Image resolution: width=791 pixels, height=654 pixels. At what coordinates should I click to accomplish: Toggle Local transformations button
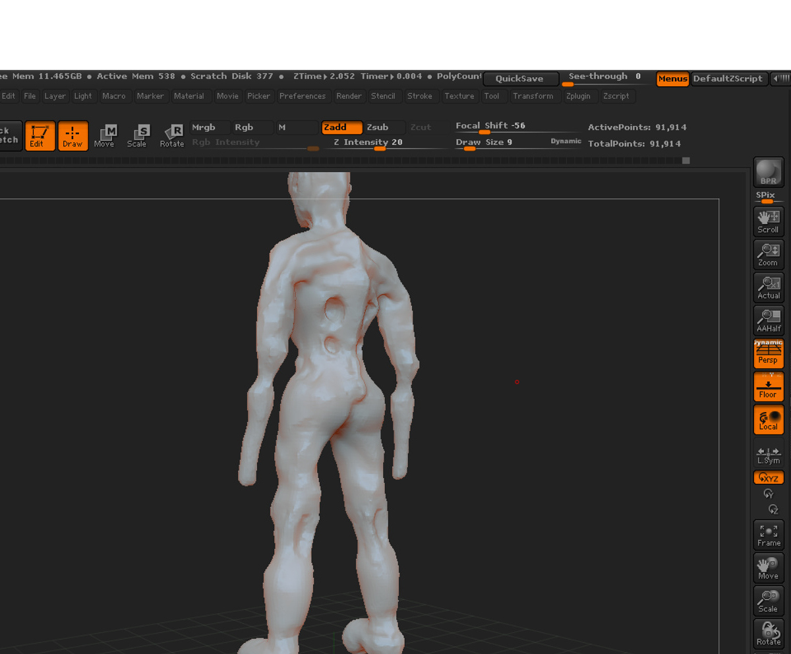pyautogui.click(x=769, y=420)
